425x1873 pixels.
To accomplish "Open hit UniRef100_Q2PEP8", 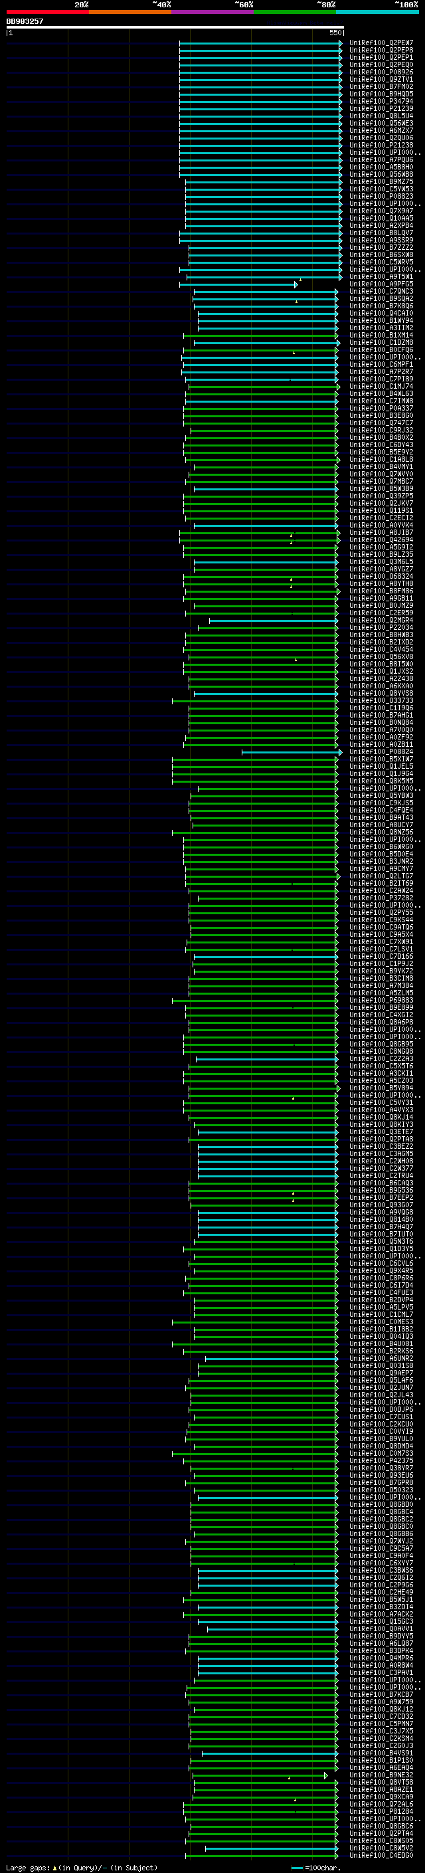I will pyautogui.click(x=381, y=50).
